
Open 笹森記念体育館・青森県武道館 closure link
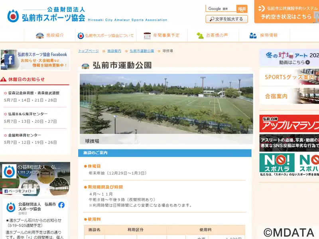click(33, 93)
